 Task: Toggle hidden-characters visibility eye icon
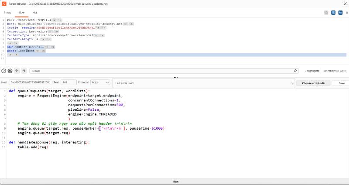pyautogui.click(x=326, y=13)
